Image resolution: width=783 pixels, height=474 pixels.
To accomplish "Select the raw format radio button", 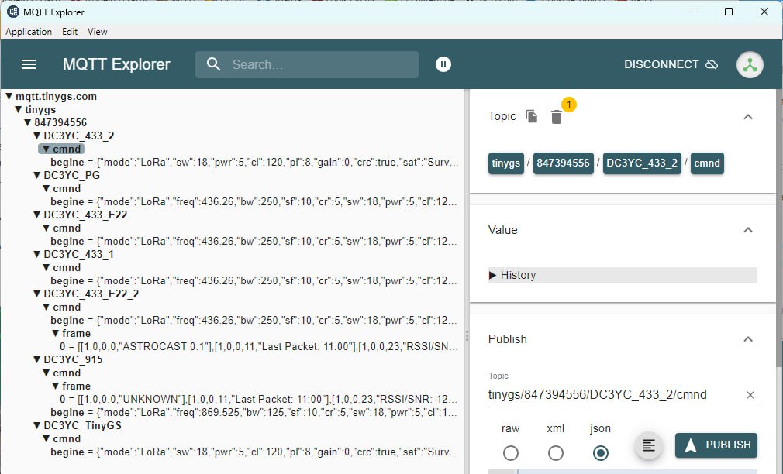I will coord(510,453).
